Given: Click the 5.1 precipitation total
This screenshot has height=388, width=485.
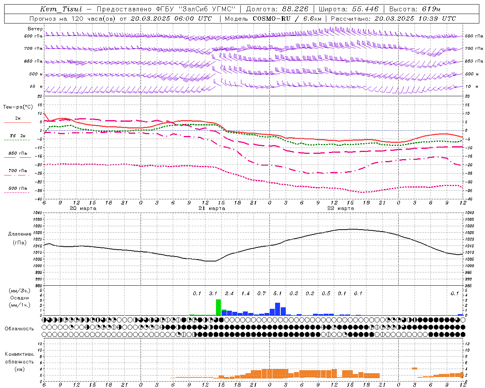Looking at the screenshot, I should pyautogui.click(x=277, y=293).
